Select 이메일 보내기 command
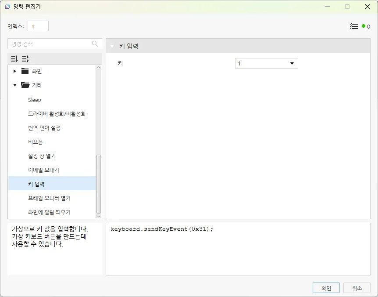 coord(43,170)
